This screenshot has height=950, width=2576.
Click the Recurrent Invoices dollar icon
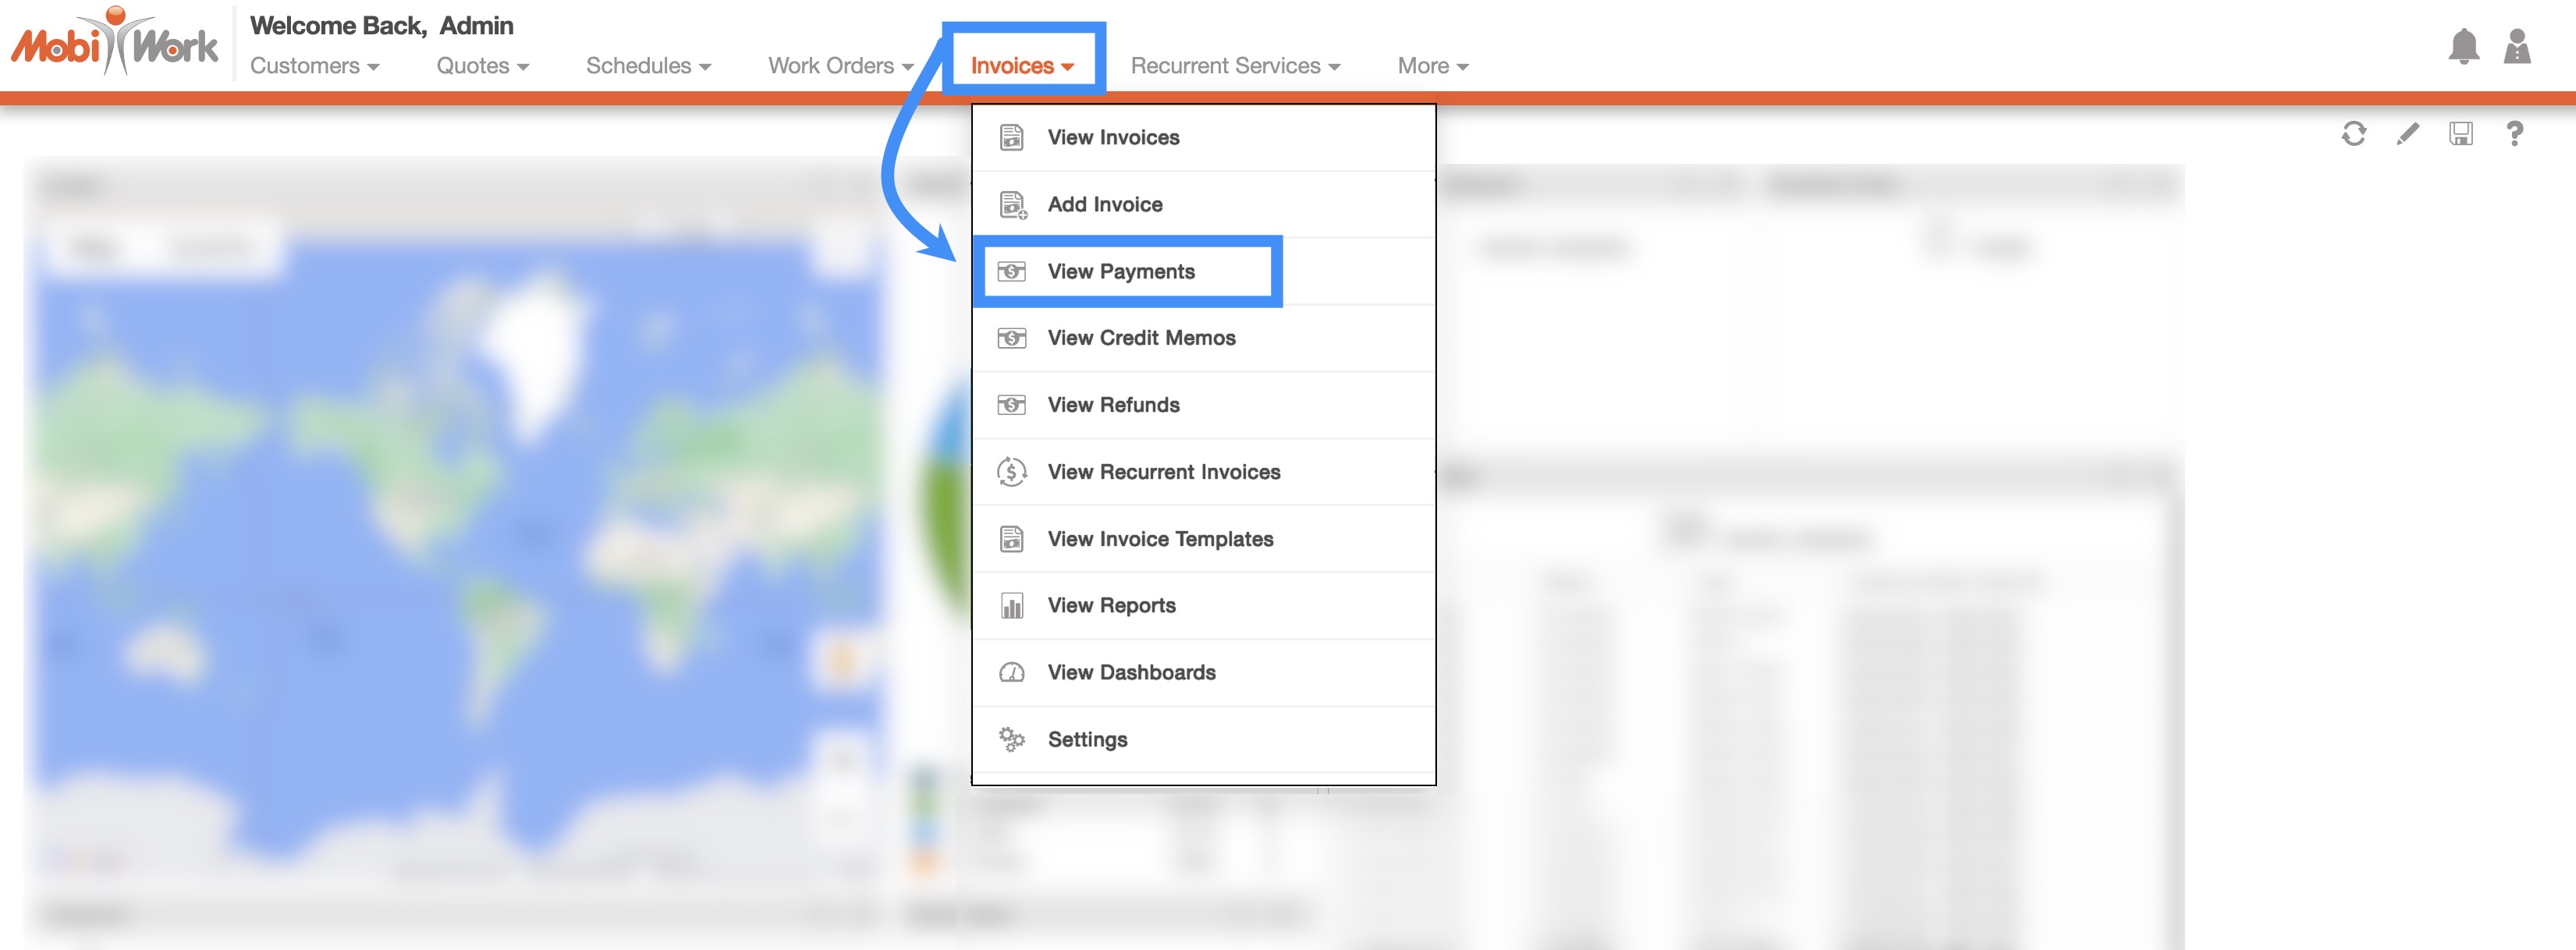[x=1011, y=471]
